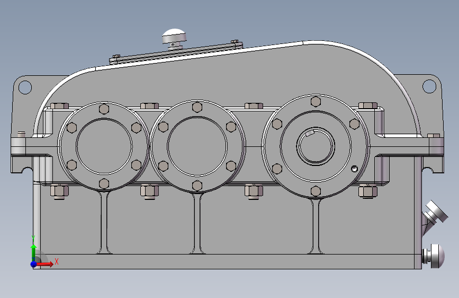Select the base plate along the housing bottom
Image resolution: width=459 pixels, height=298 pixels.
point(227,261)
